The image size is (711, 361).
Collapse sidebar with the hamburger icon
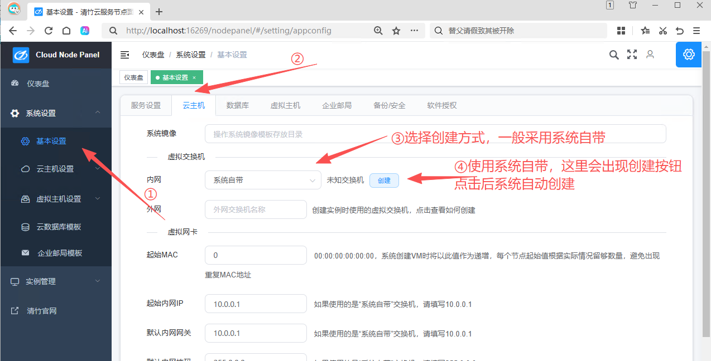click(125, 55)
